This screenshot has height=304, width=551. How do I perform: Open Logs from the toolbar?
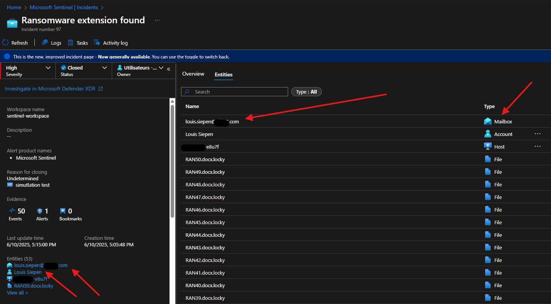[51, 43]
